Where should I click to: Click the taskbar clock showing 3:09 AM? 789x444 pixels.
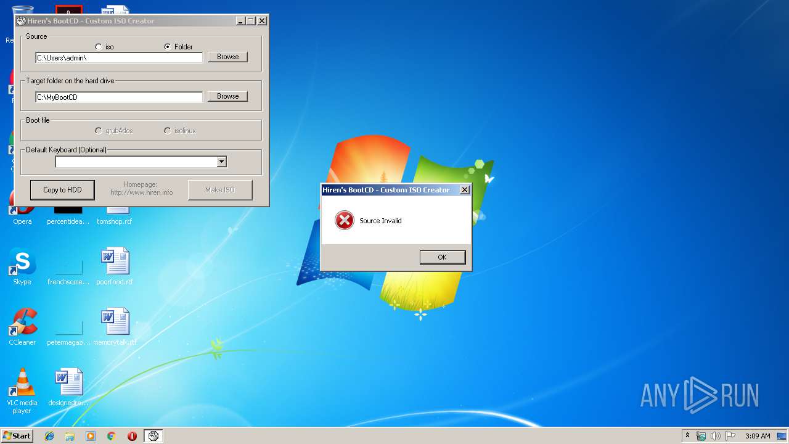coord(758,436)
